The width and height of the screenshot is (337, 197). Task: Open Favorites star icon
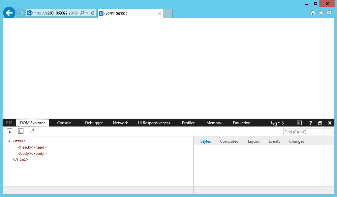point(321,13)
